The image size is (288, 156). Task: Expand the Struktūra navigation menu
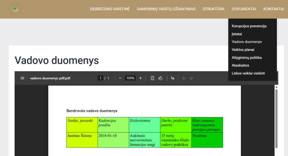click(213, 9)
